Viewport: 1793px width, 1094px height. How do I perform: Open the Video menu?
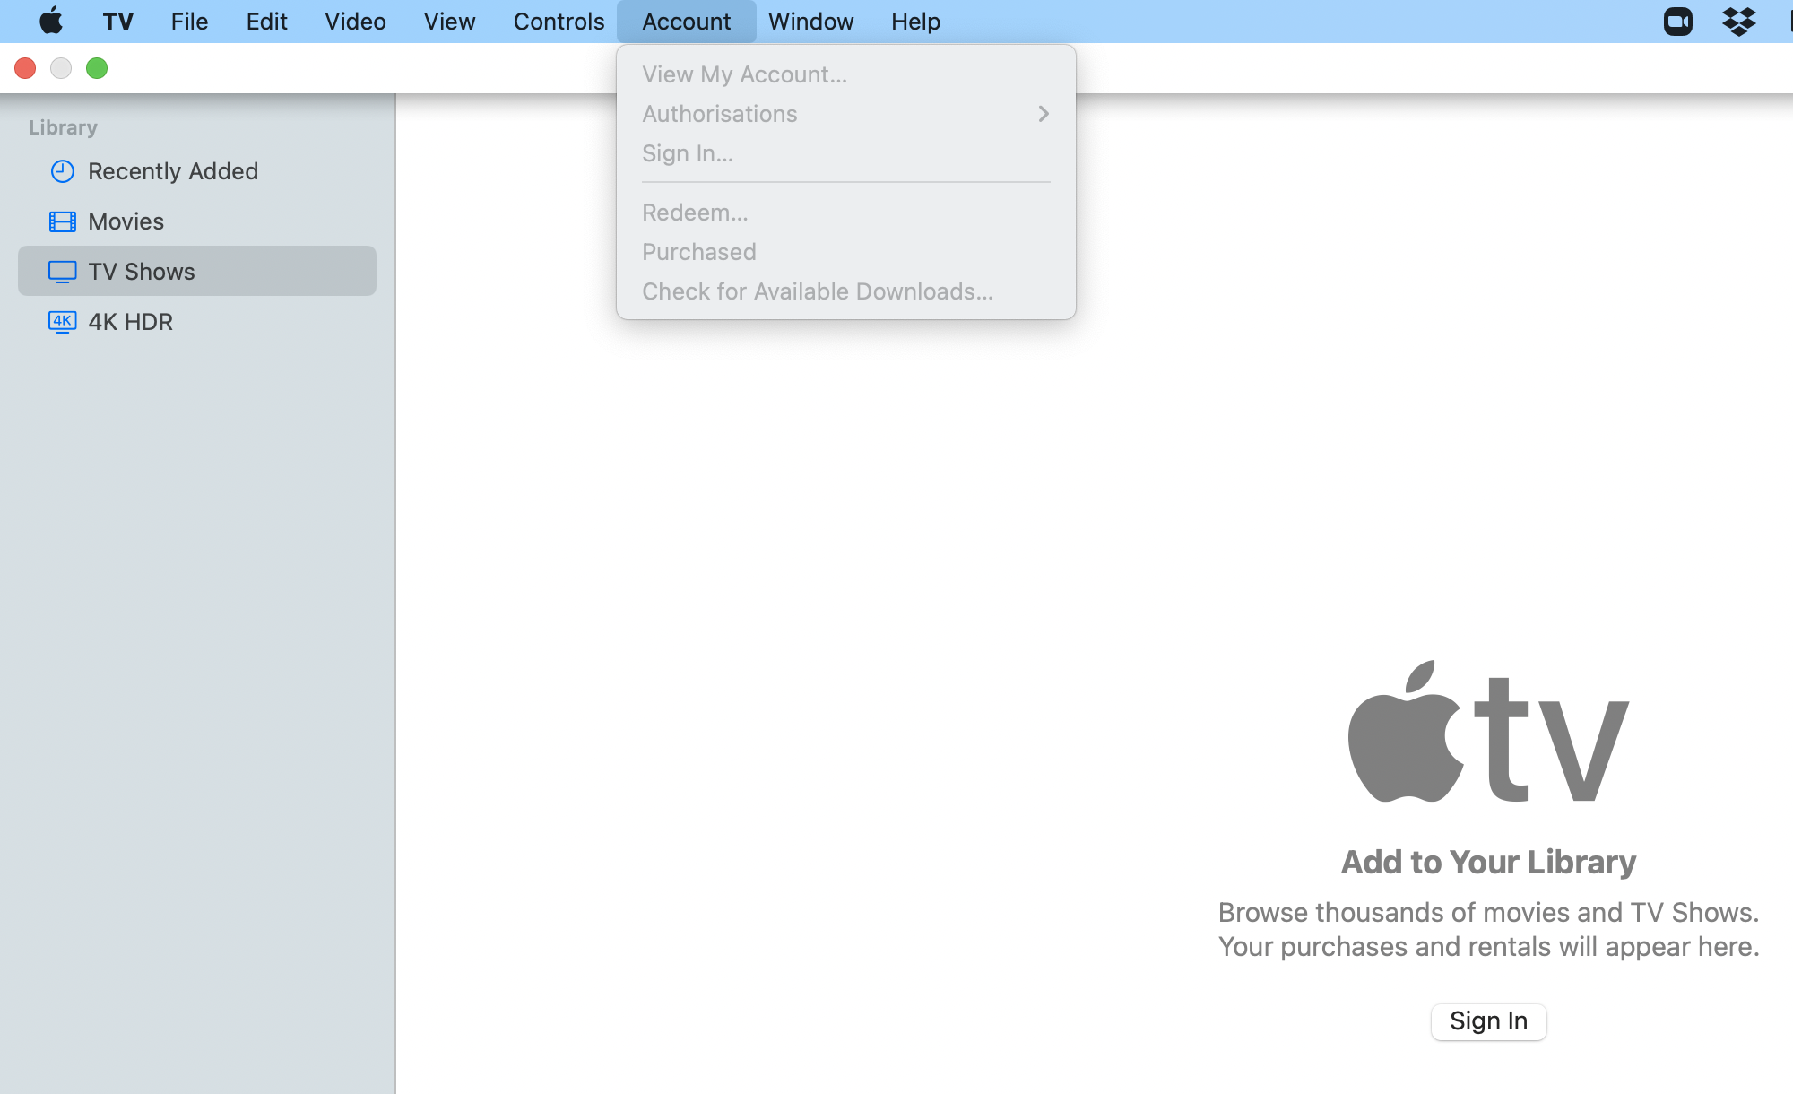(355, 21)
